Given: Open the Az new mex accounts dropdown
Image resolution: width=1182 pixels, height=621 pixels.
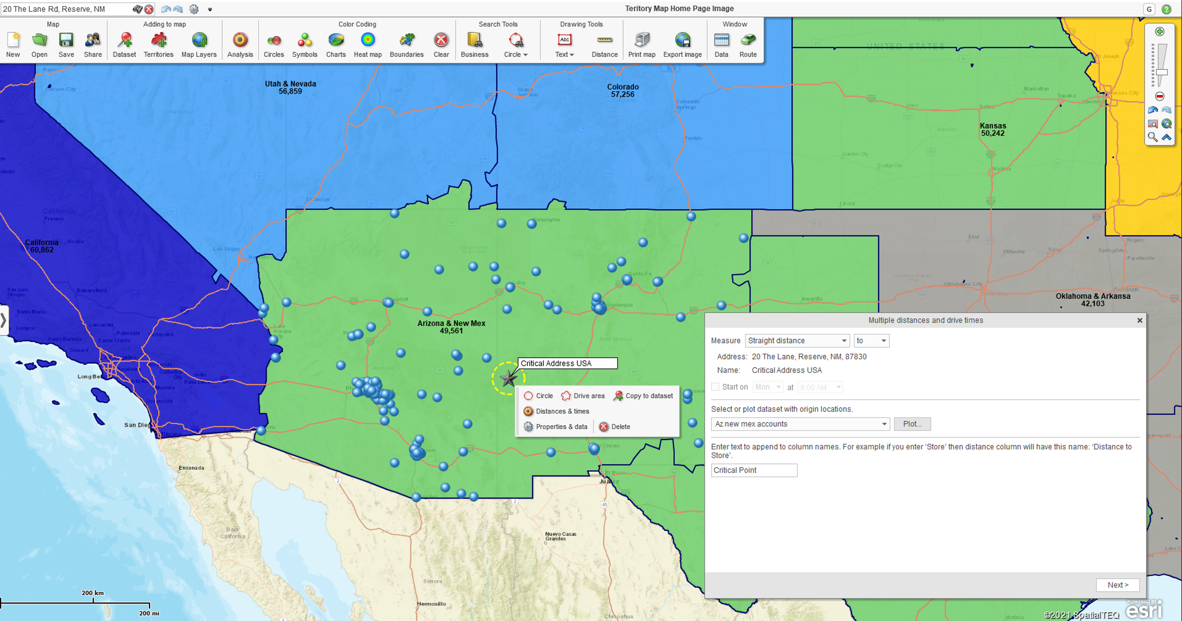Looking at the screenshot, I should [800, 424].
